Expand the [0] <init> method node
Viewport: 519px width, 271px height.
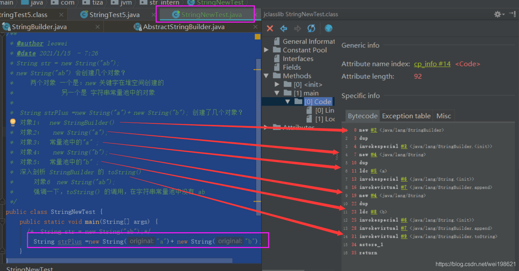[x=277, y=84]
